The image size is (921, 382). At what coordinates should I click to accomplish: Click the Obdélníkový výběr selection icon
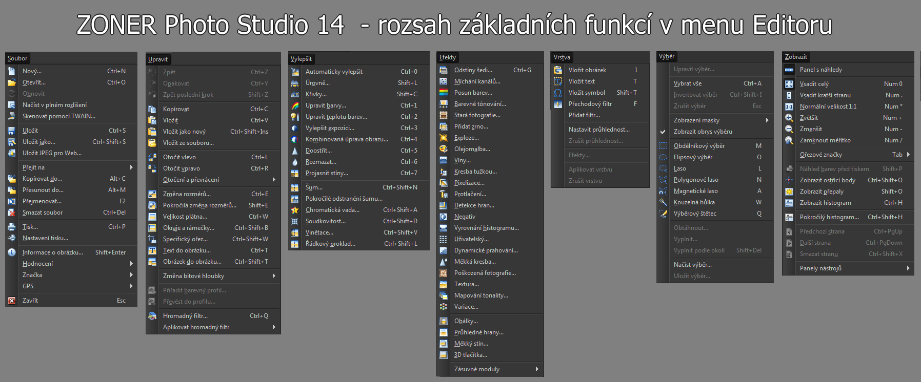tap(663, 146)
